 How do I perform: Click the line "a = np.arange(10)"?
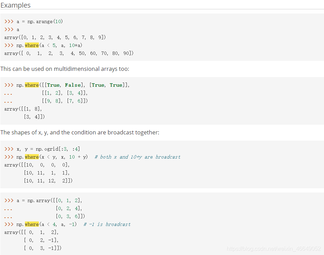coord(40,21)
